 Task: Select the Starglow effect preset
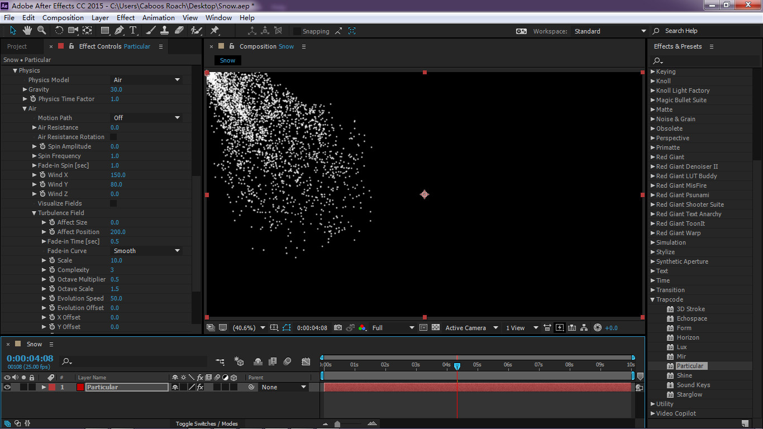(x=689, y=394)
